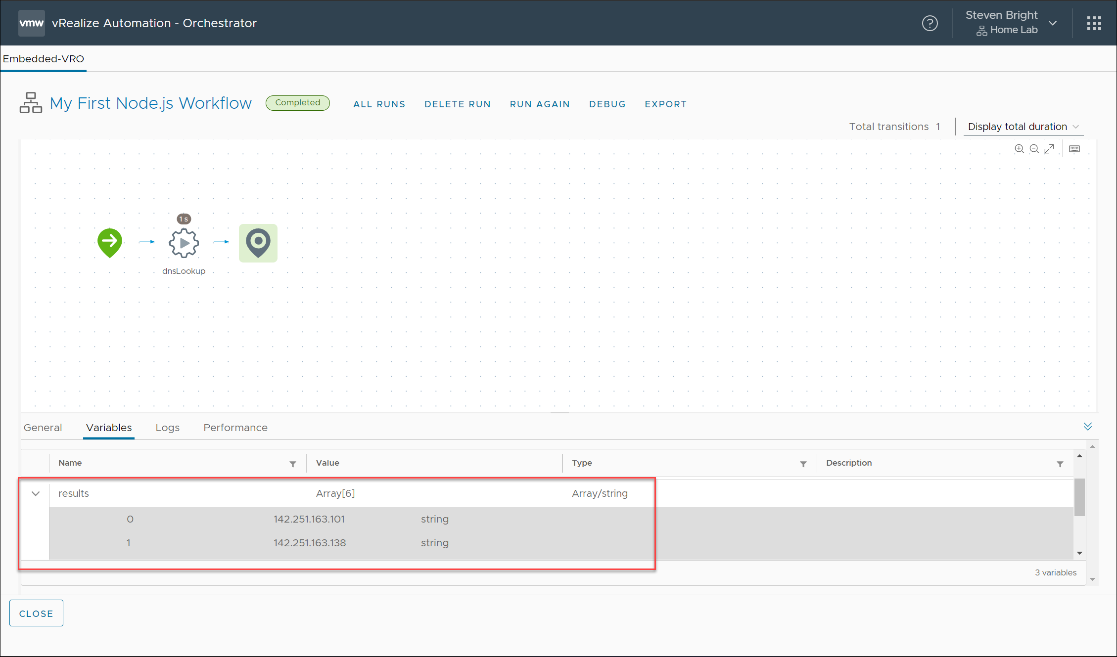Open Display total duration dropdown
The height and width of the screenshot is (657, 1117).
click(x=1023, y=127)
